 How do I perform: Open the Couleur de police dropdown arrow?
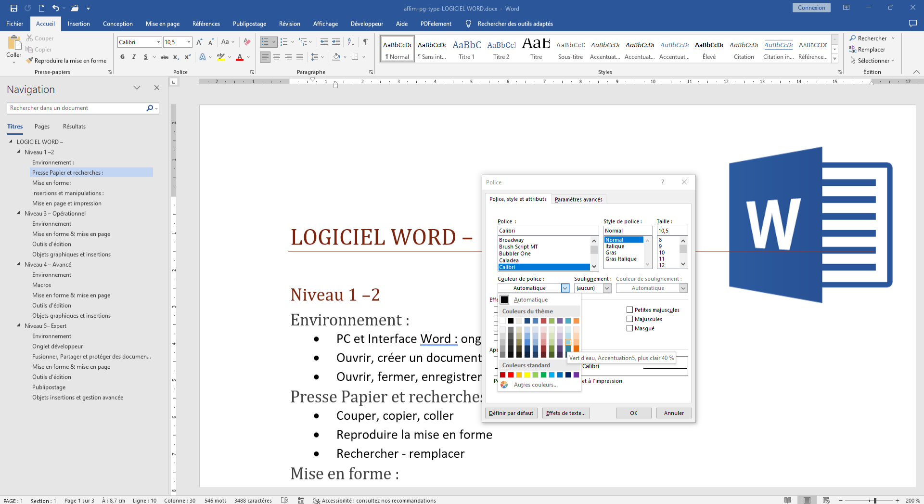(565, 288)
